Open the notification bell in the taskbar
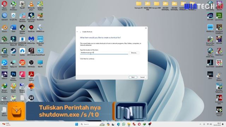This screenshot has width=226, height=127. point(223,124)
